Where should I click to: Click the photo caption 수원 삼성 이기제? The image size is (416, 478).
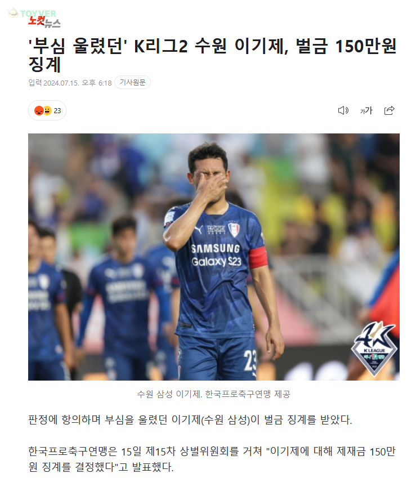(x=214, y=394)
